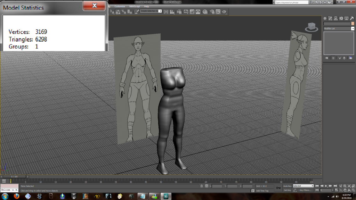Click the Render Production teapot icon
This screenshot has height=200, width=356.
(224, 12)
